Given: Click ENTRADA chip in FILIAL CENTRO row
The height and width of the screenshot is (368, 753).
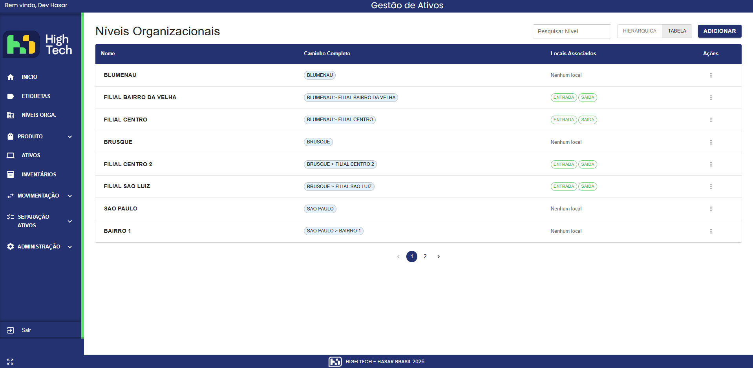Looking at the screenshot, I should coord(563,120).
